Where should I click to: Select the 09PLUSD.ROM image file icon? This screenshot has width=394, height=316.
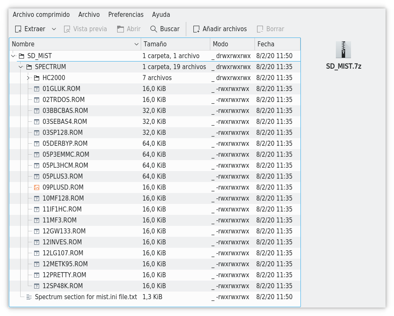(37, 187)
